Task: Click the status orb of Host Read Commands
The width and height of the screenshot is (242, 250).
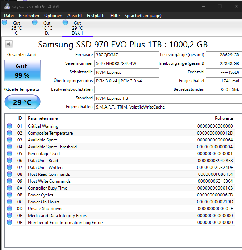Action: click(9, 174)
